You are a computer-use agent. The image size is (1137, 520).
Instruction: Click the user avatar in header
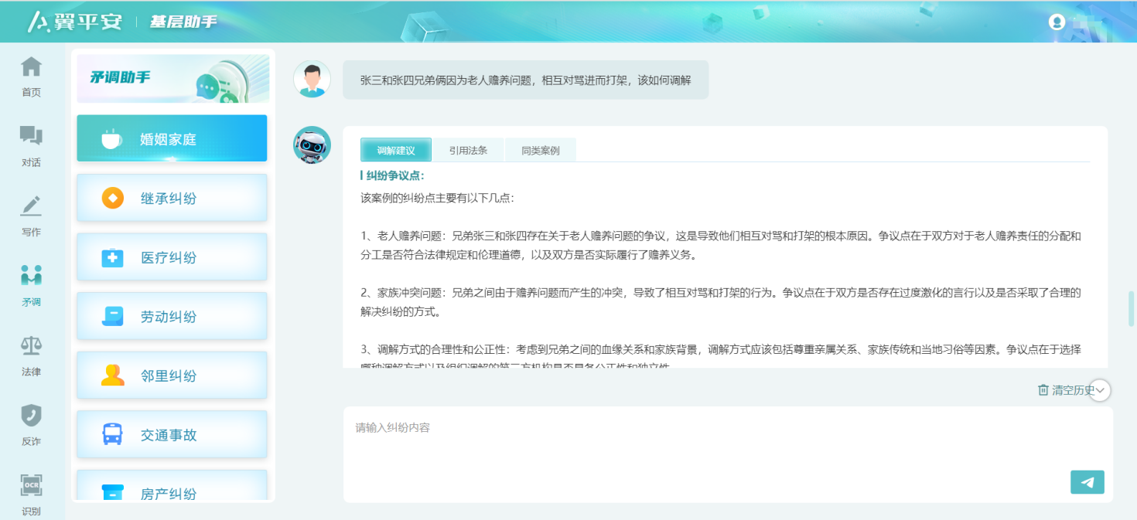[x=1057, y=22]
